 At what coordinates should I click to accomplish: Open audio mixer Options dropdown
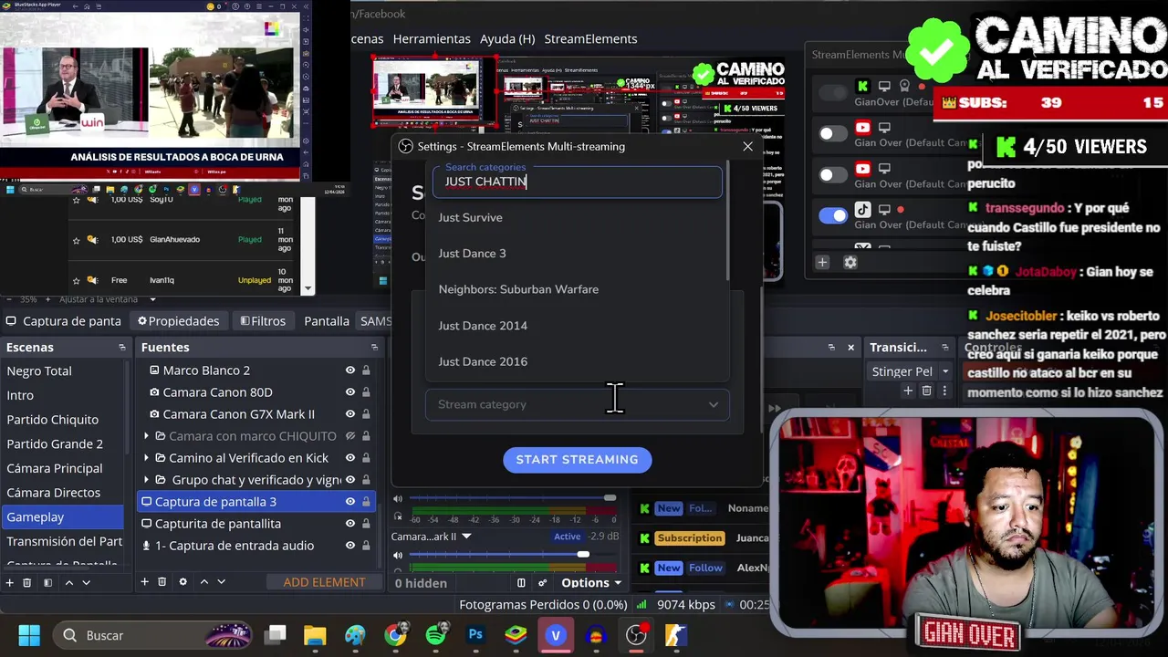(x=591, y=583)
